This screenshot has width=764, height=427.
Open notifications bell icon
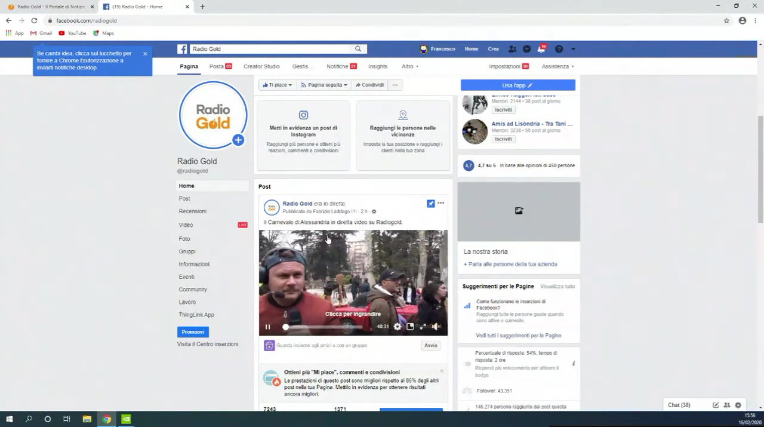point(541,49)
